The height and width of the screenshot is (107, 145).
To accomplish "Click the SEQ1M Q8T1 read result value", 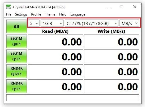I will pos(55,41).
